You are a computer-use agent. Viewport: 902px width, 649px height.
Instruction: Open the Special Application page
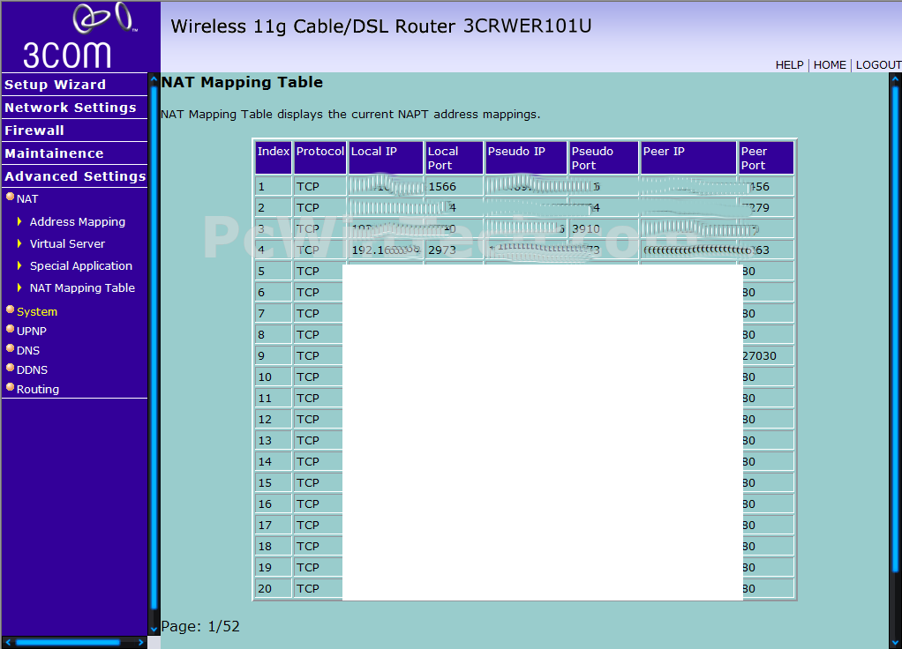(81, 266)
